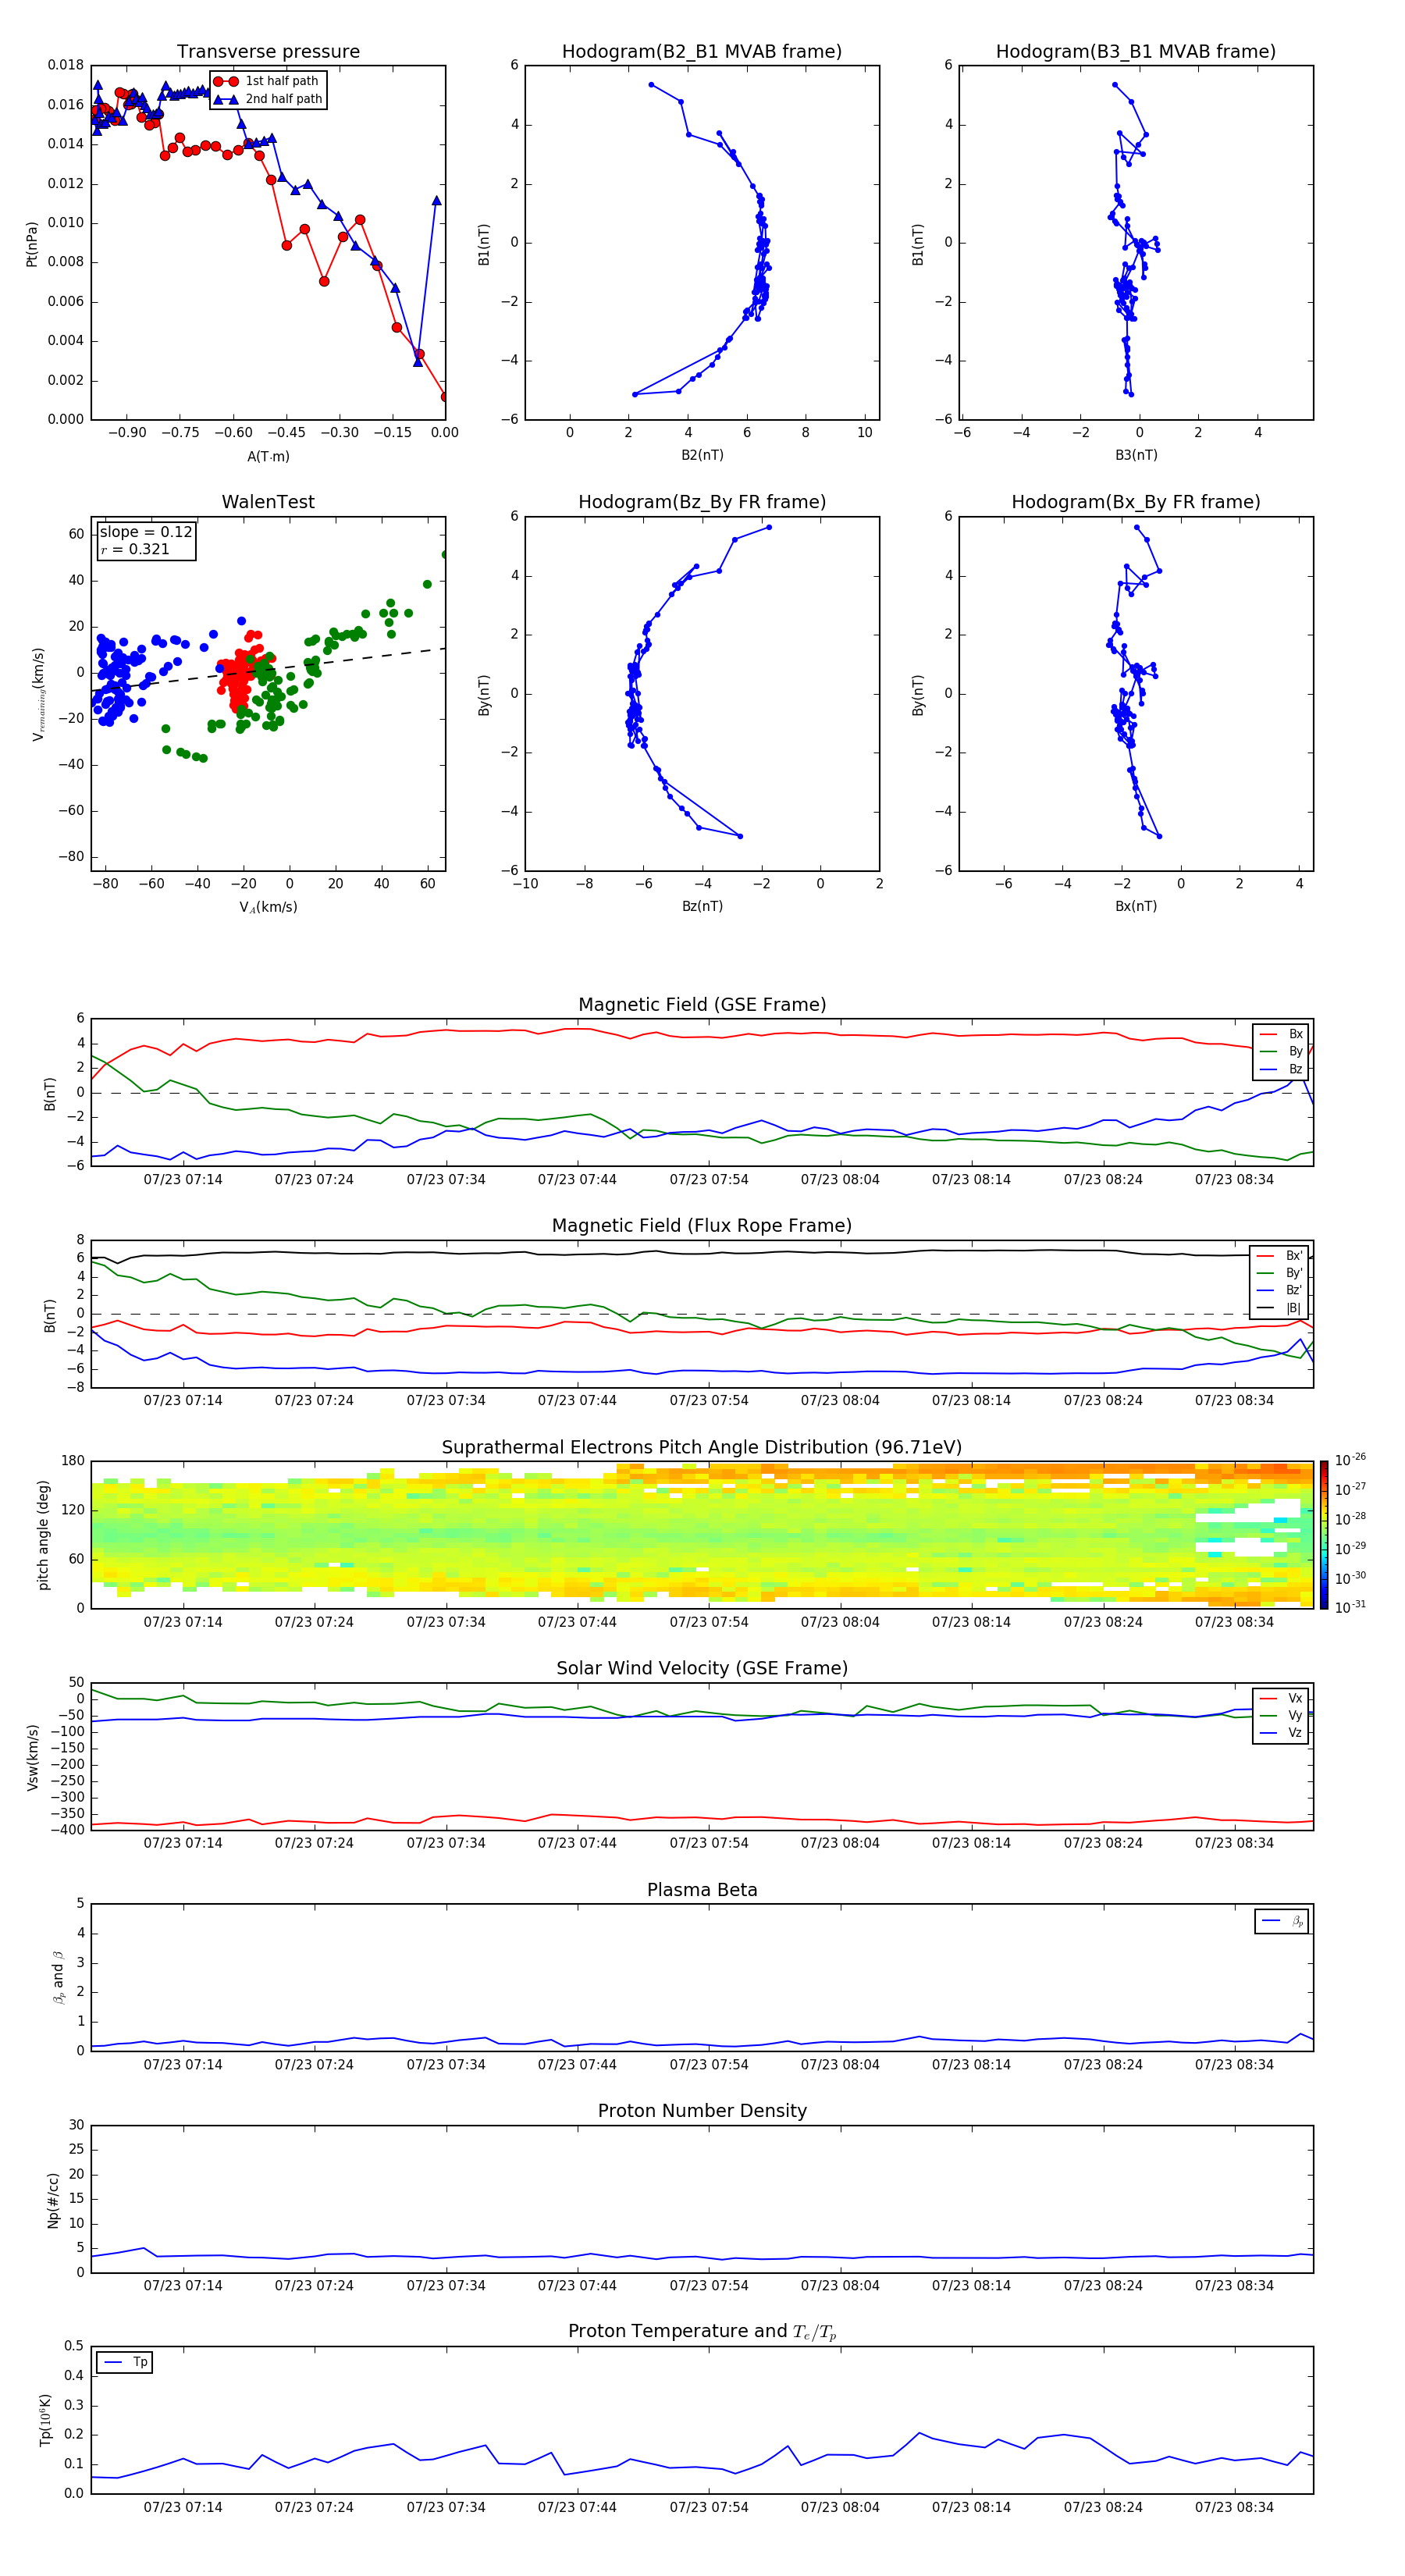Click the "Hodogram(B3_B1 MVAB frame)" title

[x=1135, y=51]
